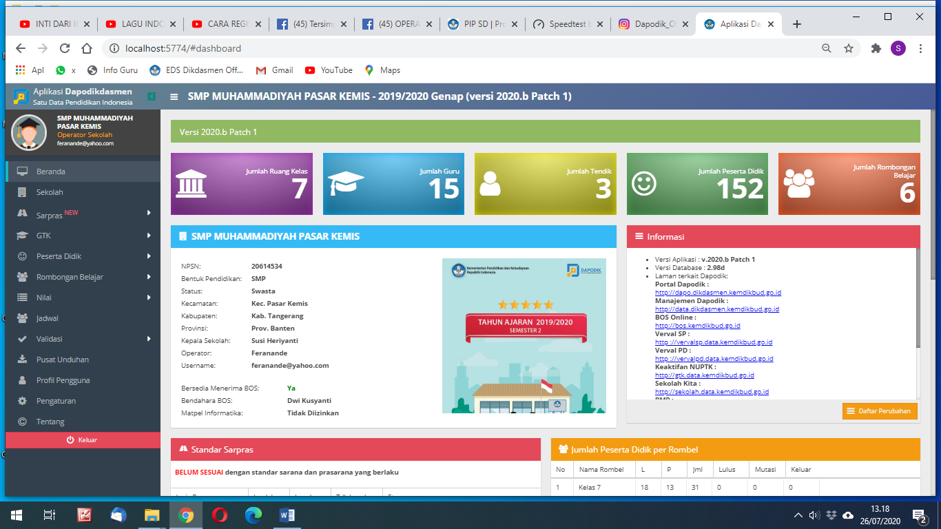The width and height of the screenshot is (941, 529).
Task: Open Microsoft Word from the taskbar
Action: (287, 515)
